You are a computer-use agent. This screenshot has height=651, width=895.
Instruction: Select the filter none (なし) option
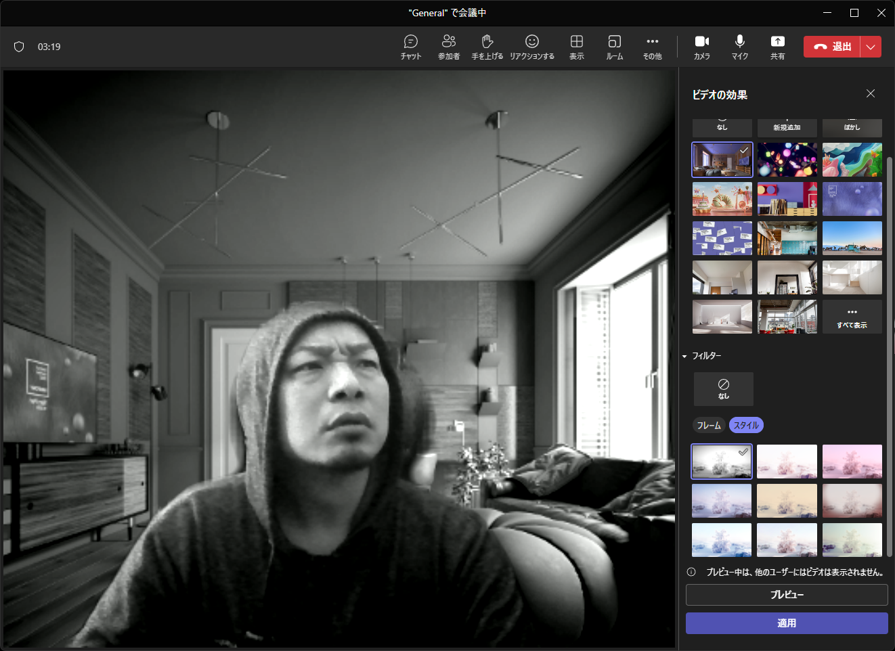coord(723,388)
